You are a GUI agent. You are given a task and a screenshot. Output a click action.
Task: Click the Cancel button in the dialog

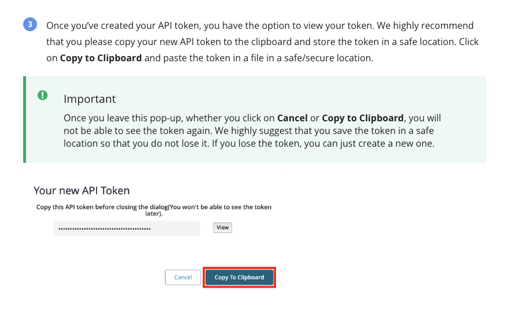(183, 277)
